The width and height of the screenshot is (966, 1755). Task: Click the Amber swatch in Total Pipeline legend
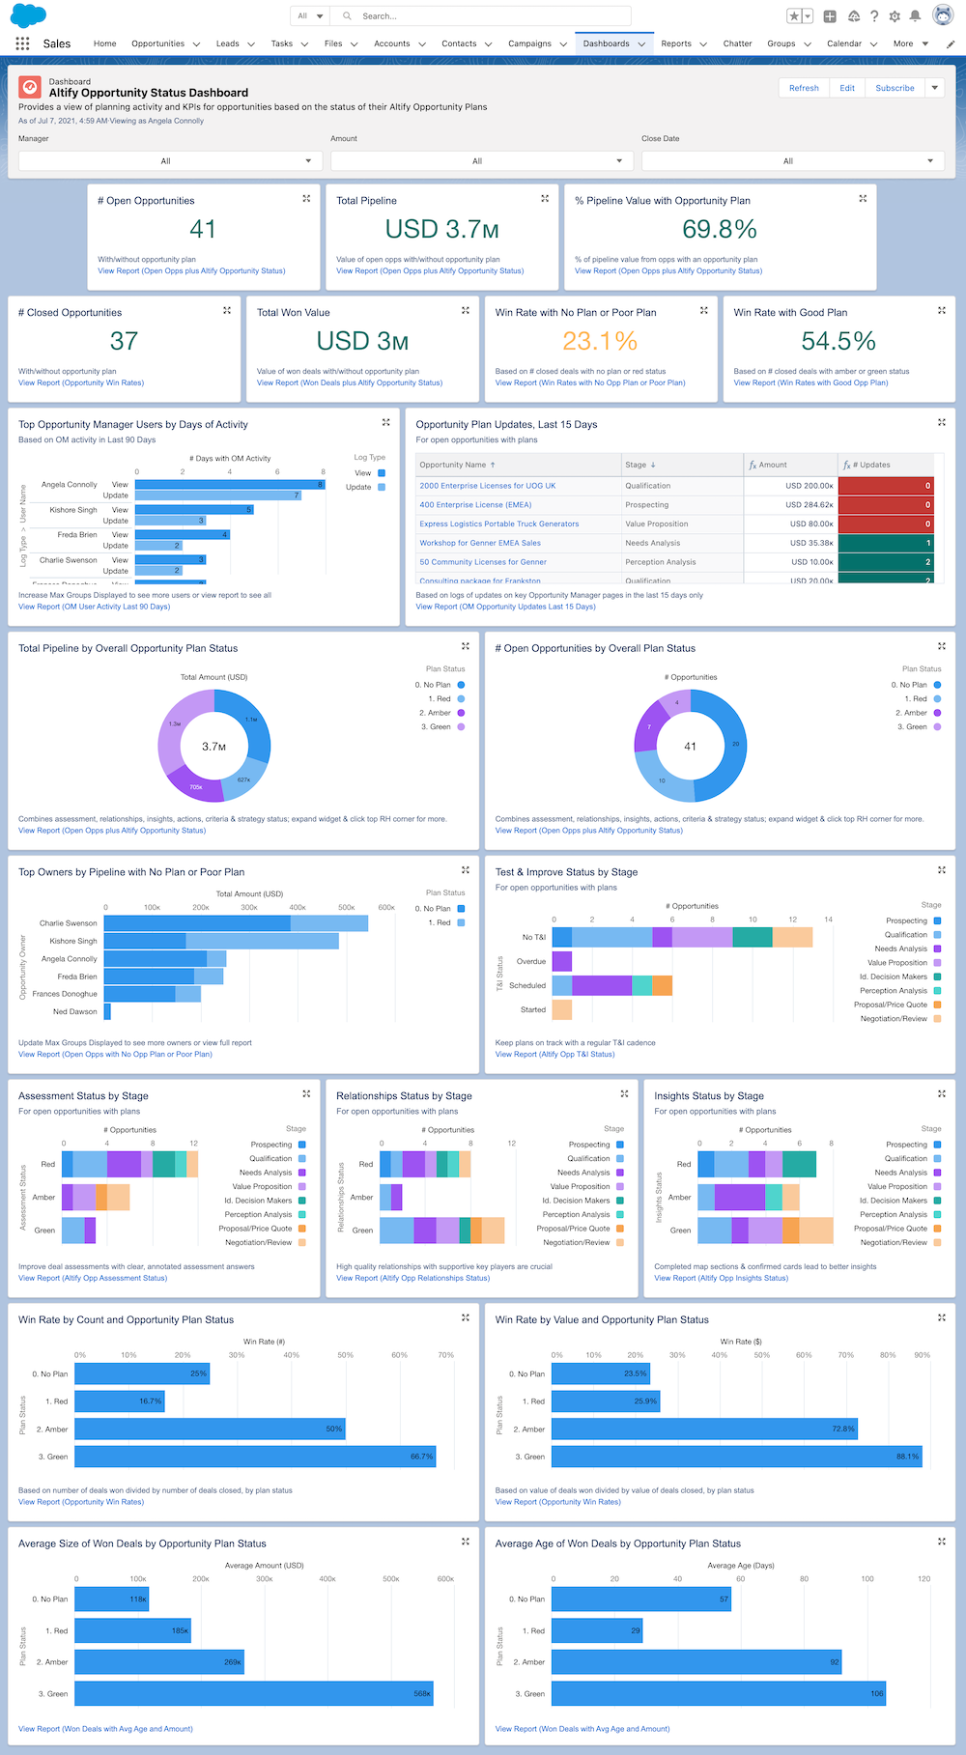click(x=461, y=713)
